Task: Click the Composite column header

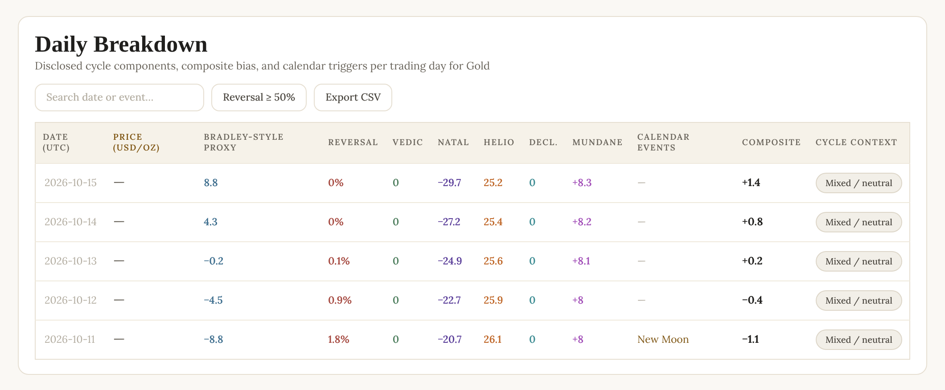Action: [x=771, y=142]
